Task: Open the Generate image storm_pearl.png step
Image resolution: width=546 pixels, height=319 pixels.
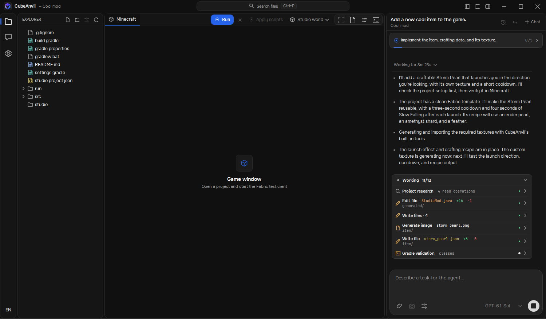Action: point(462,228)
